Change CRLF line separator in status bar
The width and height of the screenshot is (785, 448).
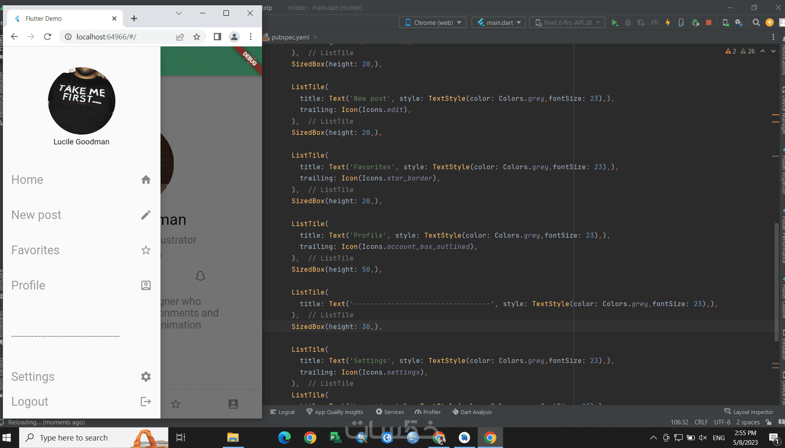pos(701,422)
